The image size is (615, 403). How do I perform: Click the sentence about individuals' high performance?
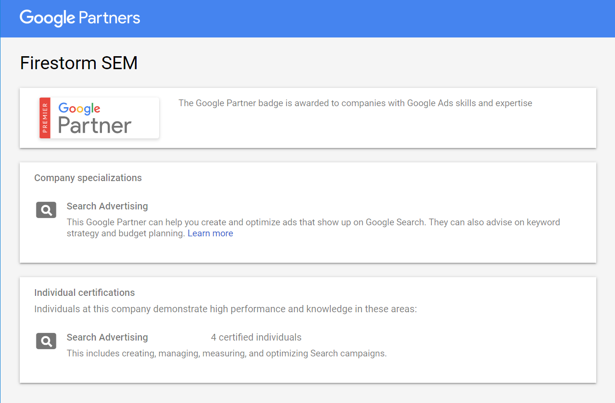226,309
